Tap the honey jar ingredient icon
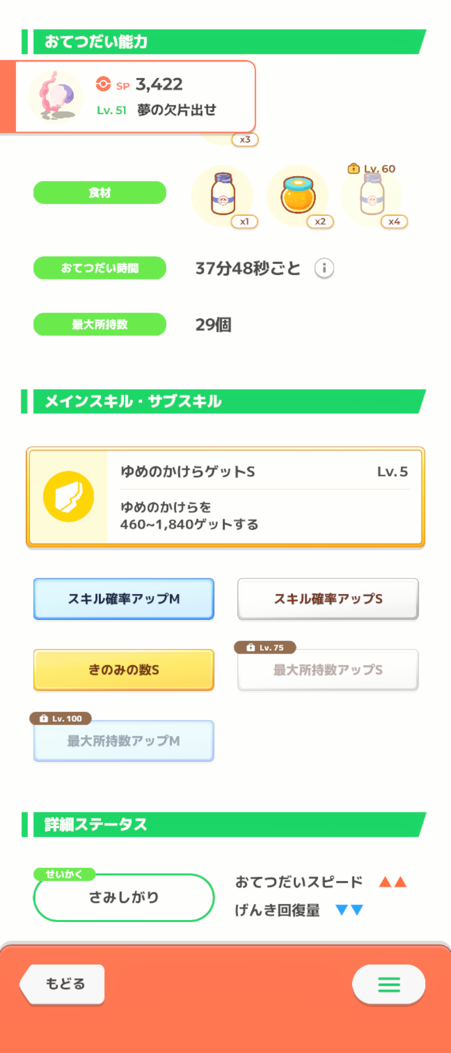The image size is (451, 1053). tap(298, 195)
